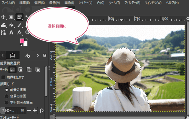The height and width of the screenshot is (119, 189).
Task: Toggle Quick Mask button at canvas bottom-left
Action: [52, 117]
